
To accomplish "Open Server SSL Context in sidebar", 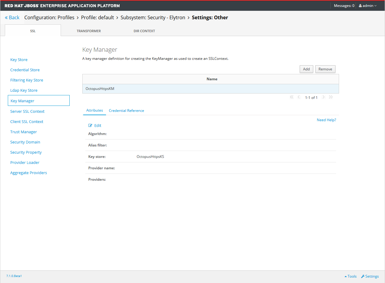I will [27, 111].
